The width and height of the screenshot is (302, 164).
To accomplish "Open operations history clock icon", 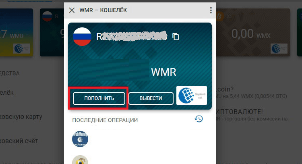I will point(199,119).
